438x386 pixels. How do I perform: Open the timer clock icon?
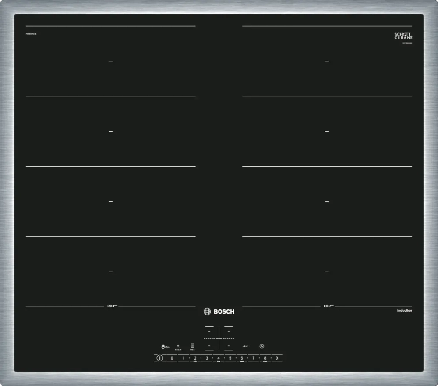(261, 346)
